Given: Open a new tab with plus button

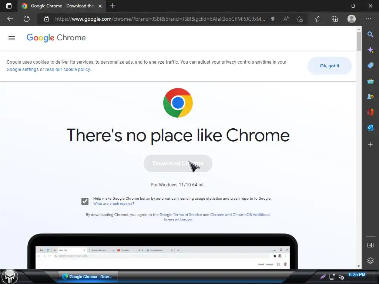Looking at the screenshot, I should (113, 6).
